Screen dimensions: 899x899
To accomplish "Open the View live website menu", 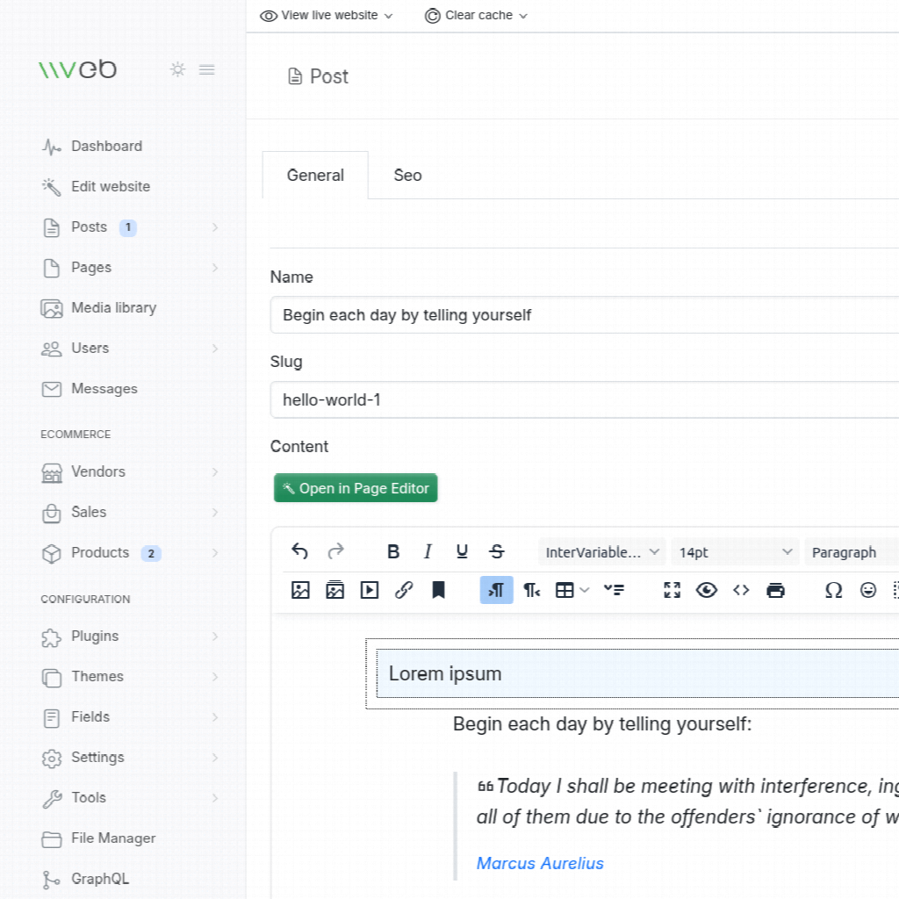I will 327,15.
